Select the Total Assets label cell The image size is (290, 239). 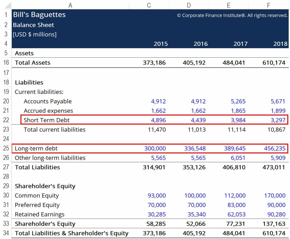tap(33, 62)
